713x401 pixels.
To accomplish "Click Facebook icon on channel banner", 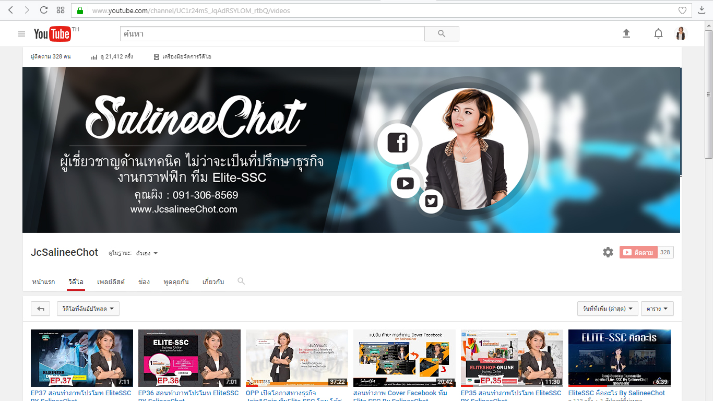I will 397,143.
